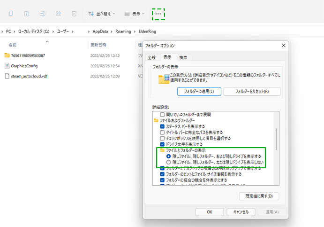Image resolution: width=324 pixels, height=227 pixels.
Task: Switch to the 全般 tab
Action: tap(152, 57)
